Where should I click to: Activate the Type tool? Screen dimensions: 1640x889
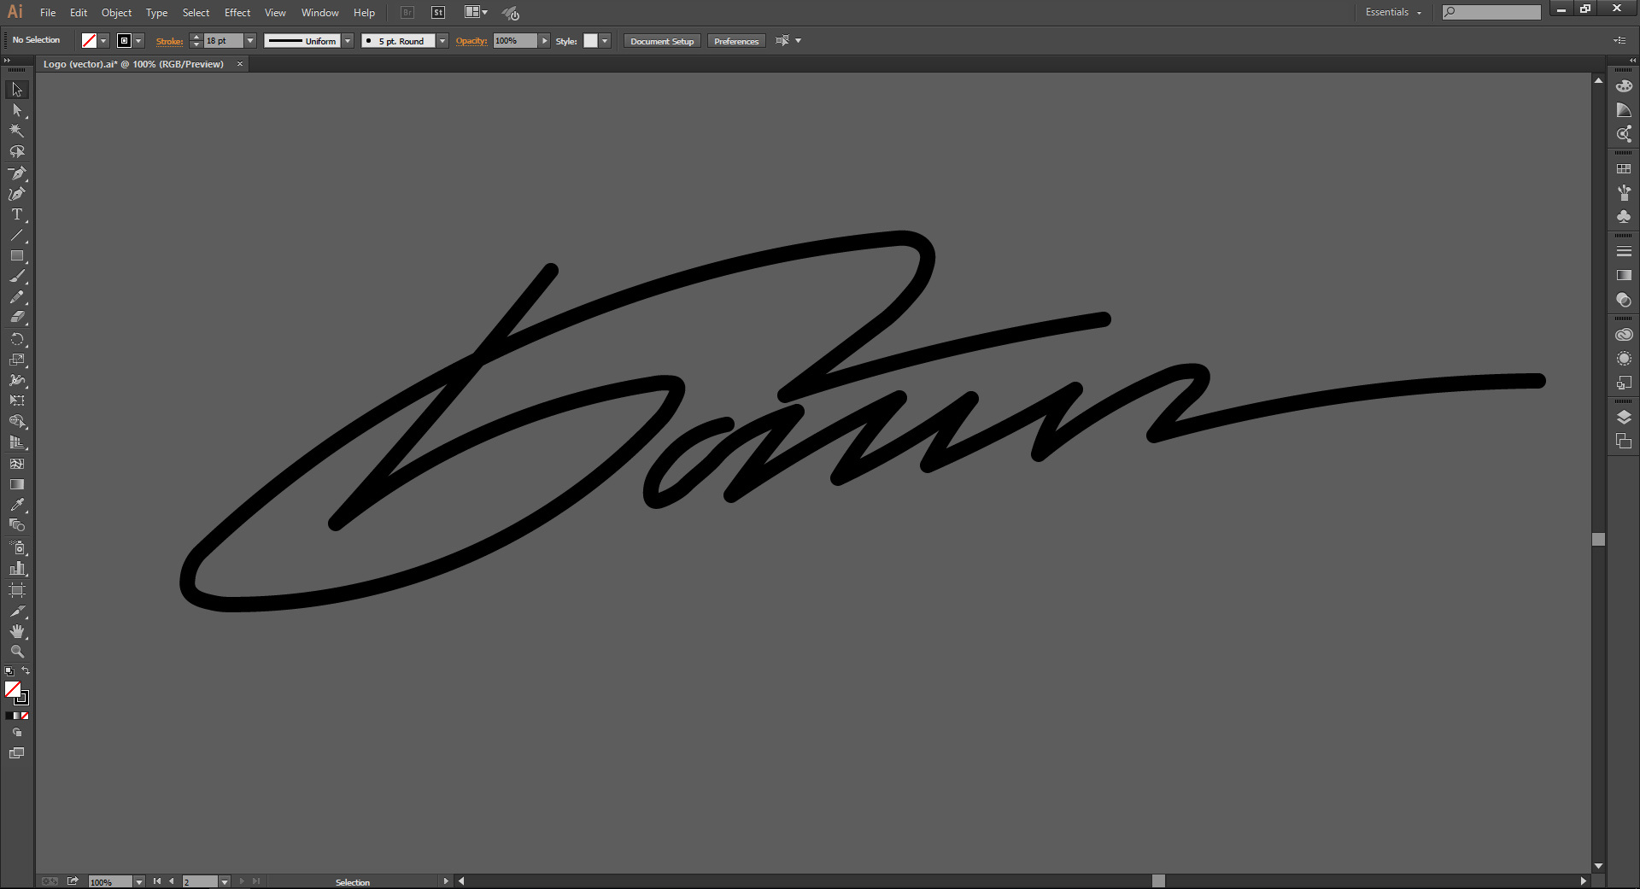pos(17,214)
